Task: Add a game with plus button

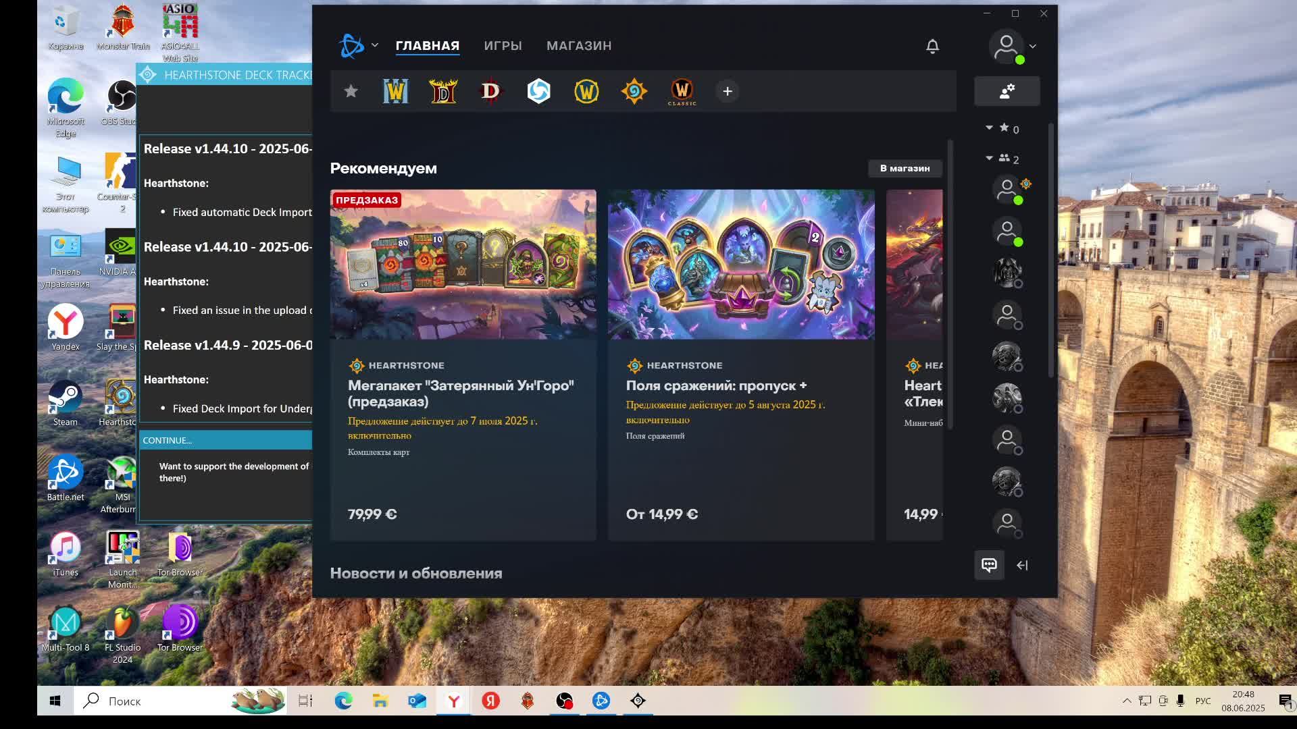Action: point(728,91)
